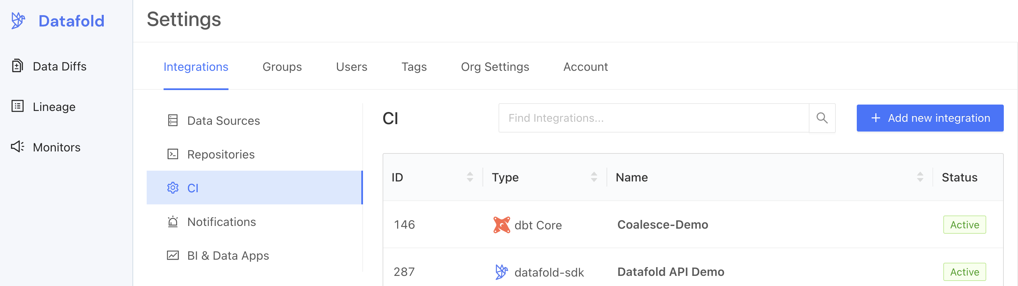Open the Datafold API Demo integration
Viewport: 1018px width, 286px height.
(x=671, y=272)
